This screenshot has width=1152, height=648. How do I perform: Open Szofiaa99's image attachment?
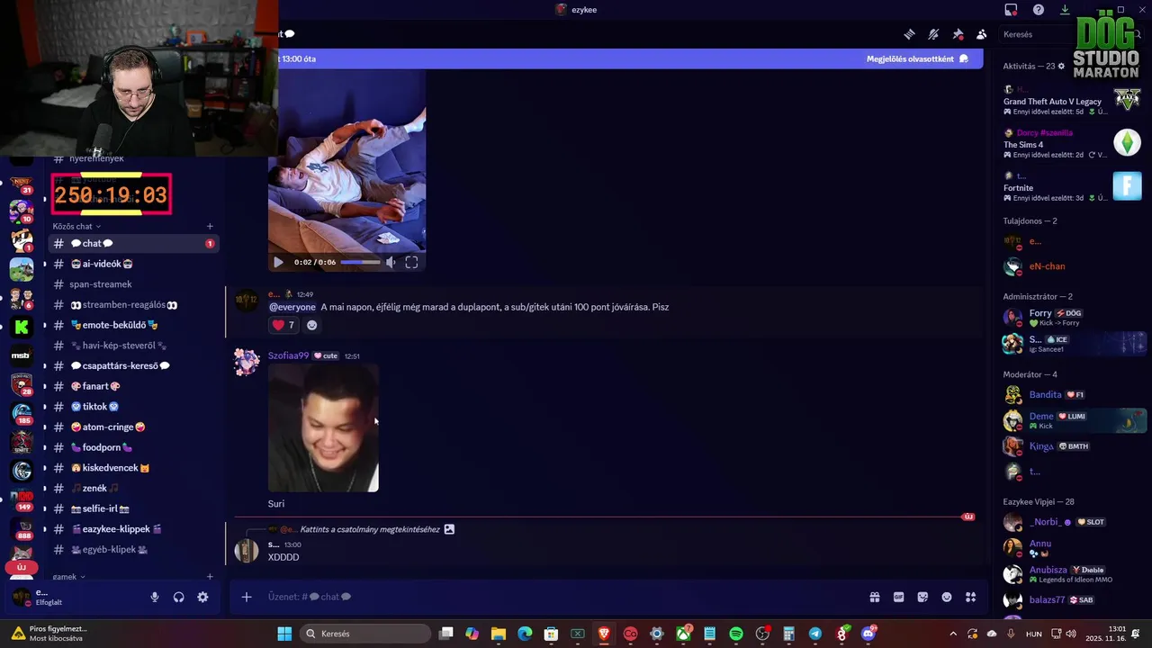coord(323,428)
